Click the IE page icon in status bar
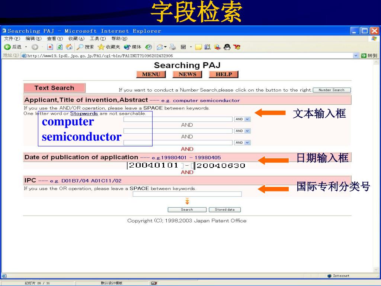 pyautogui.click(x=4, y=276)
